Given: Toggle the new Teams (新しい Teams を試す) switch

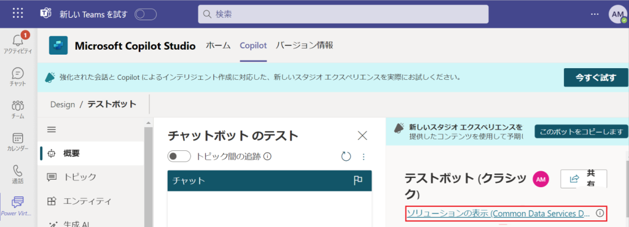Looking at the screenshot, I should 145,15.
